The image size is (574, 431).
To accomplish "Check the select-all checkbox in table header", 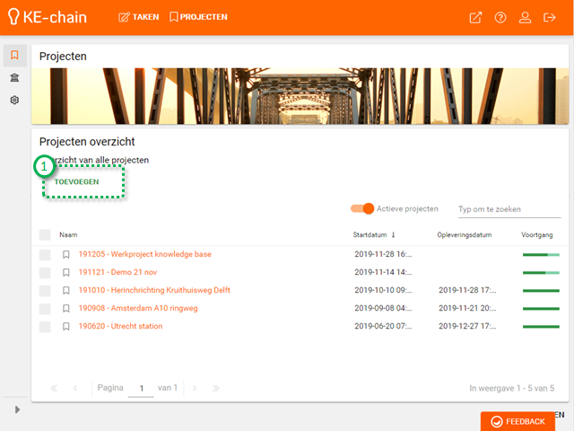I will tap(45, 234).
